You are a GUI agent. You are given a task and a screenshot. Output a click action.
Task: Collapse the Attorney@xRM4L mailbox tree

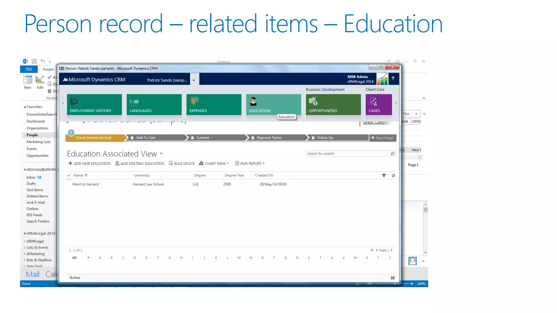pyautogui.click(x=24, y=170)
